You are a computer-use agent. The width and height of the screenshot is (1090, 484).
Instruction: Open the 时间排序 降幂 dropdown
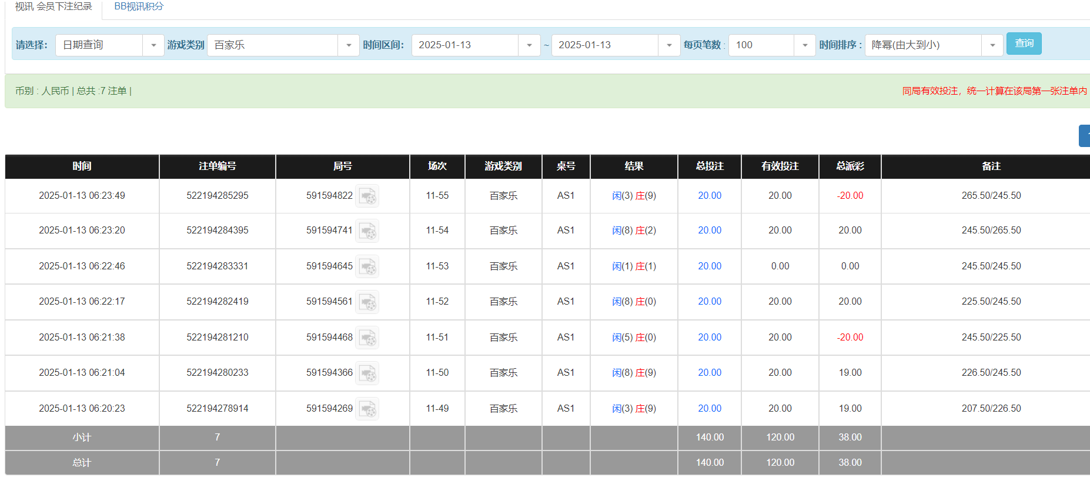click(x=992, y=45)
